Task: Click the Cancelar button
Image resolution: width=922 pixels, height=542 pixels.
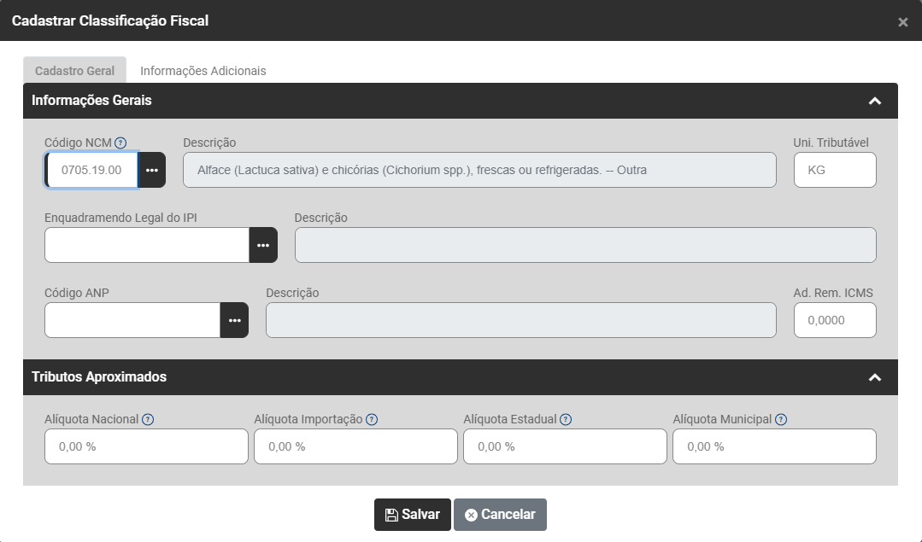Action: click(x=500, y=515)
